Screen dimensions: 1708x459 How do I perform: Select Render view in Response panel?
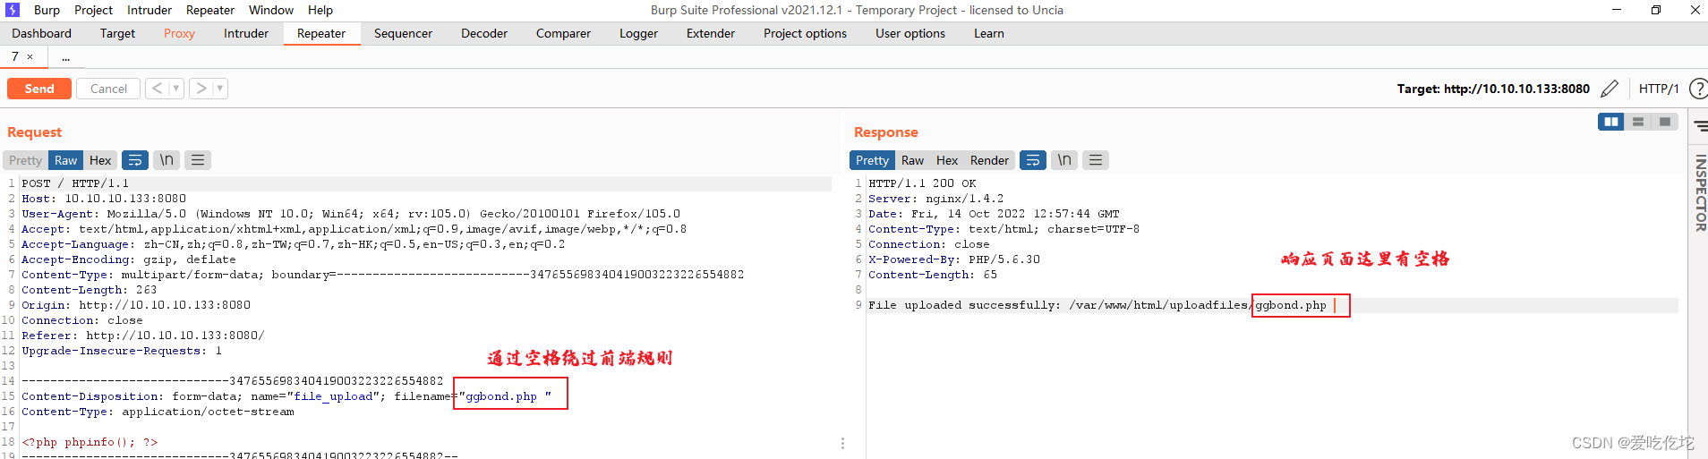[989, 160]
